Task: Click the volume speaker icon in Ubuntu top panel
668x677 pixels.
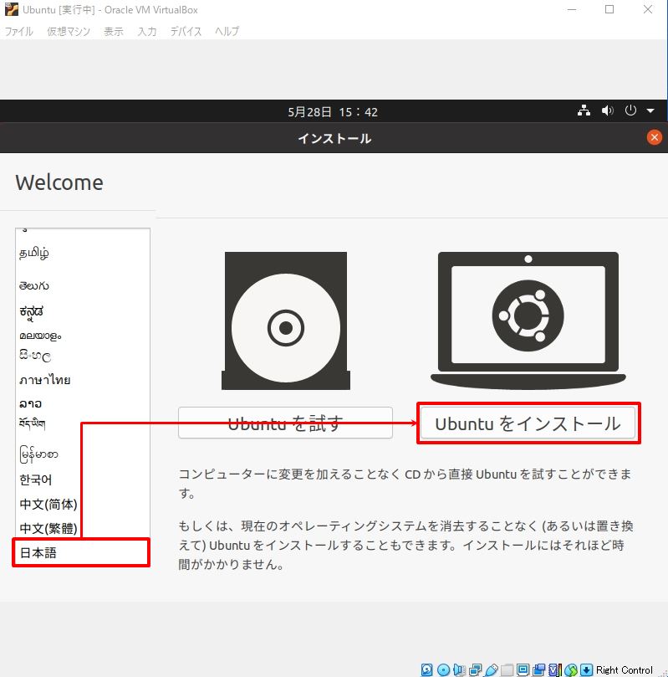Action: click(x=608, y=110)
